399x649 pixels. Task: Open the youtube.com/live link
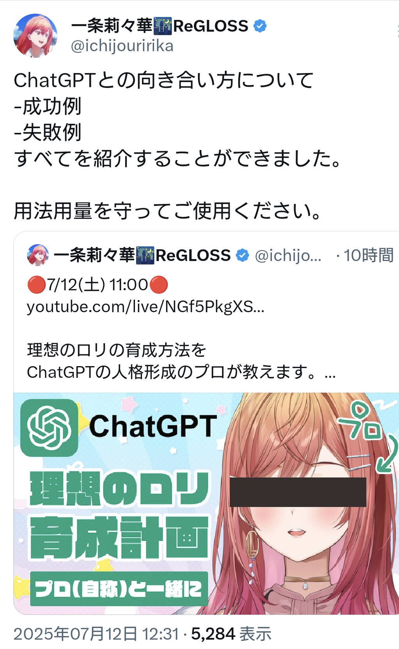pos(145,307)
